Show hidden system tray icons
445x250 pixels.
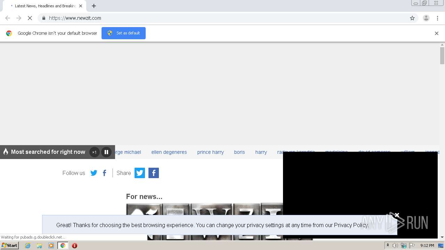(388, 245)
